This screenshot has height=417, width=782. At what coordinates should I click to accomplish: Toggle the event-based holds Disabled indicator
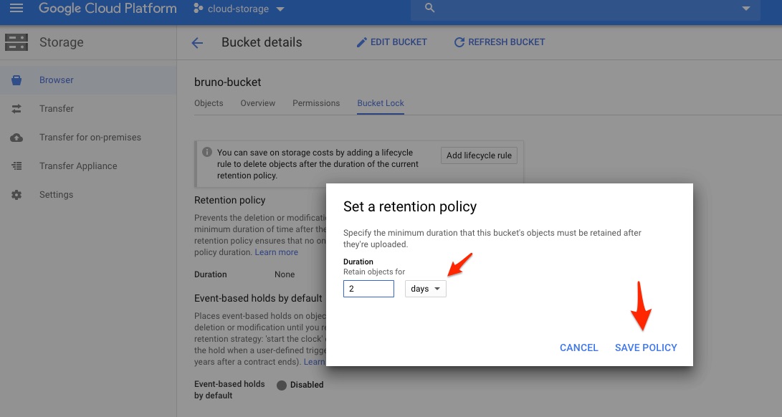(282, 385)
